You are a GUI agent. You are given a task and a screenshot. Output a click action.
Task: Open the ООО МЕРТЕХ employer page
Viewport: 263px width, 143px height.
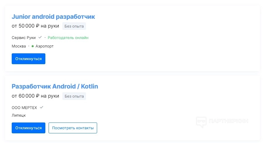(24, 108)
